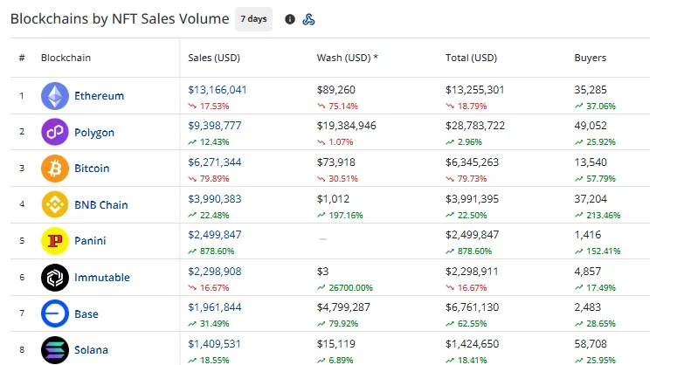Click Solana sales value $1,409,531

point(214,344)
